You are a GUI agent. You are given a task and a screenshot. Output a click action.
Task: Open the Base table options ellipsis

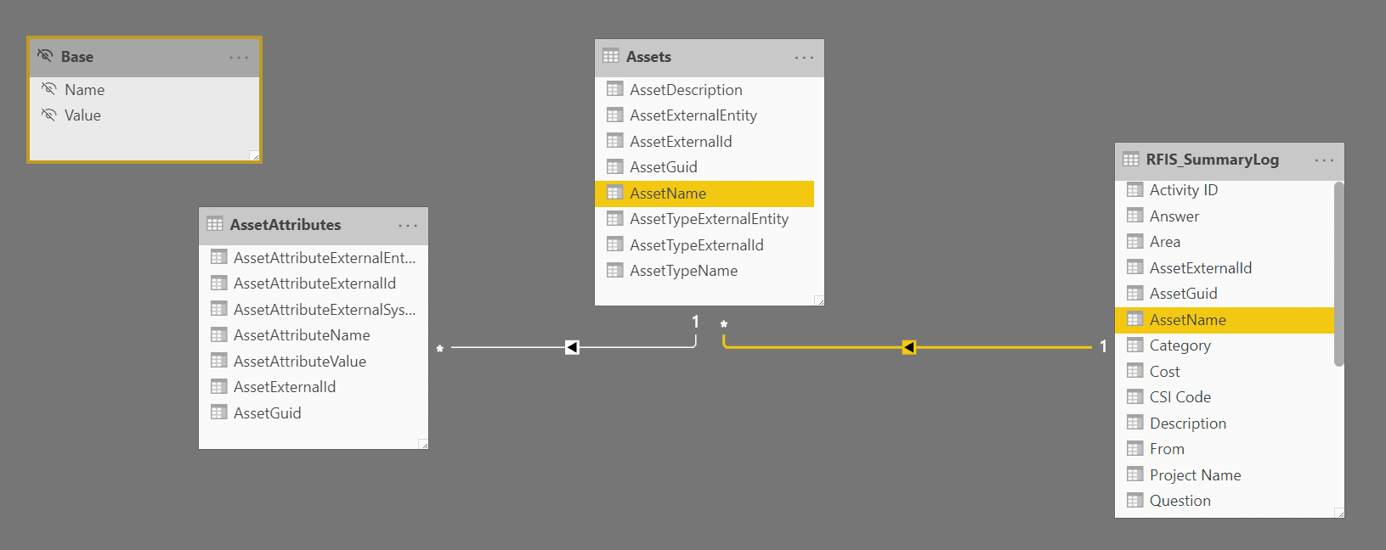tap(239, 58)
